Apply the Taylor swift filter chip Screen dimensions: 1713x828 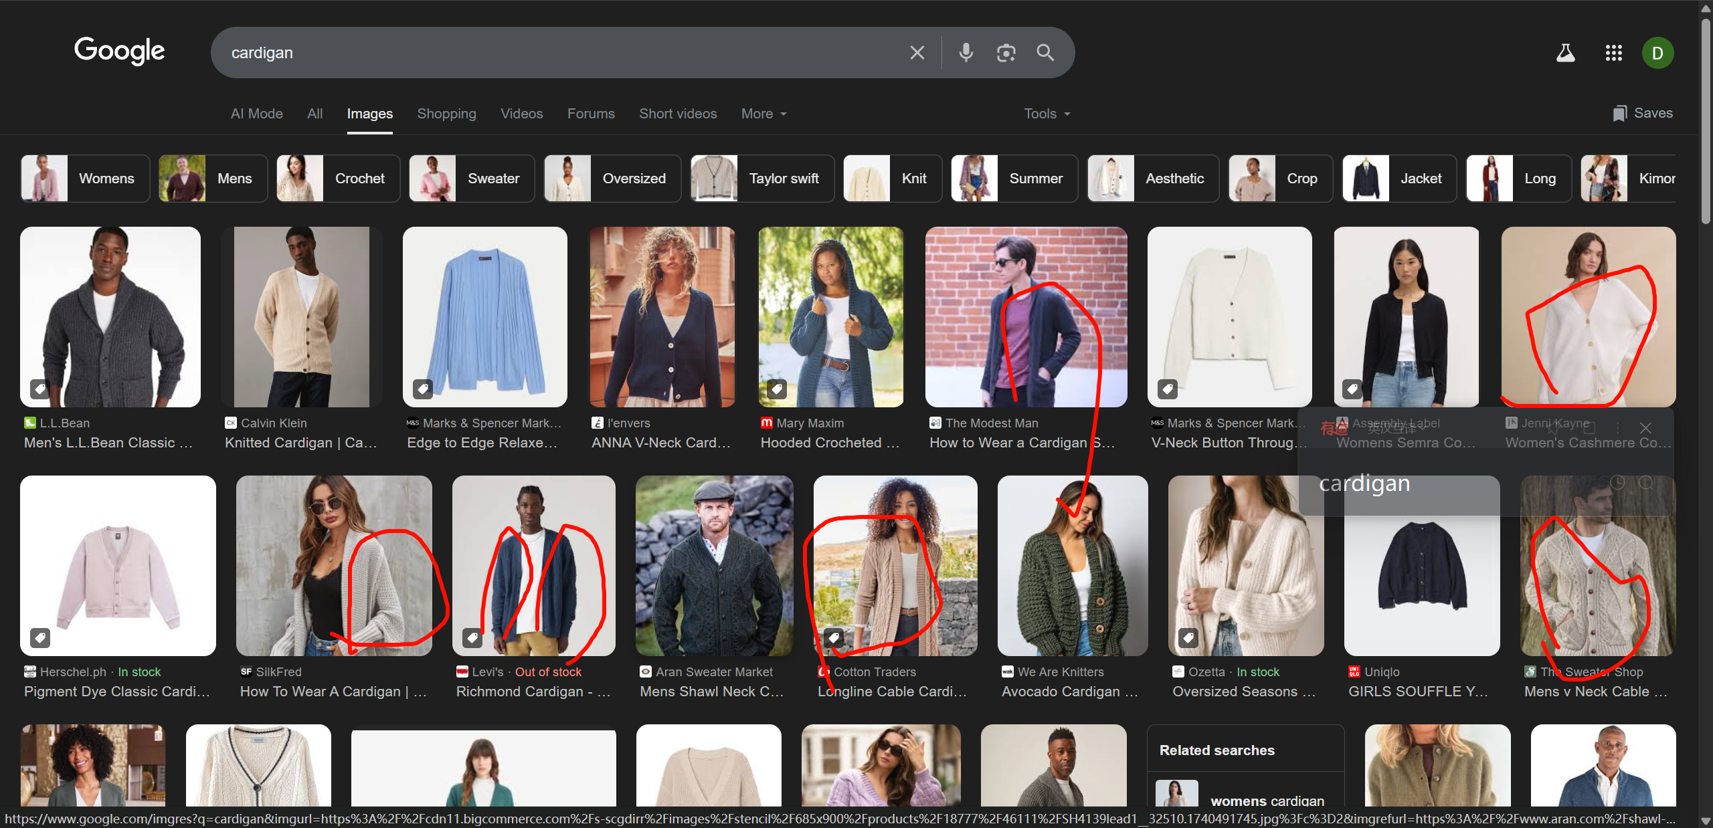762,179
